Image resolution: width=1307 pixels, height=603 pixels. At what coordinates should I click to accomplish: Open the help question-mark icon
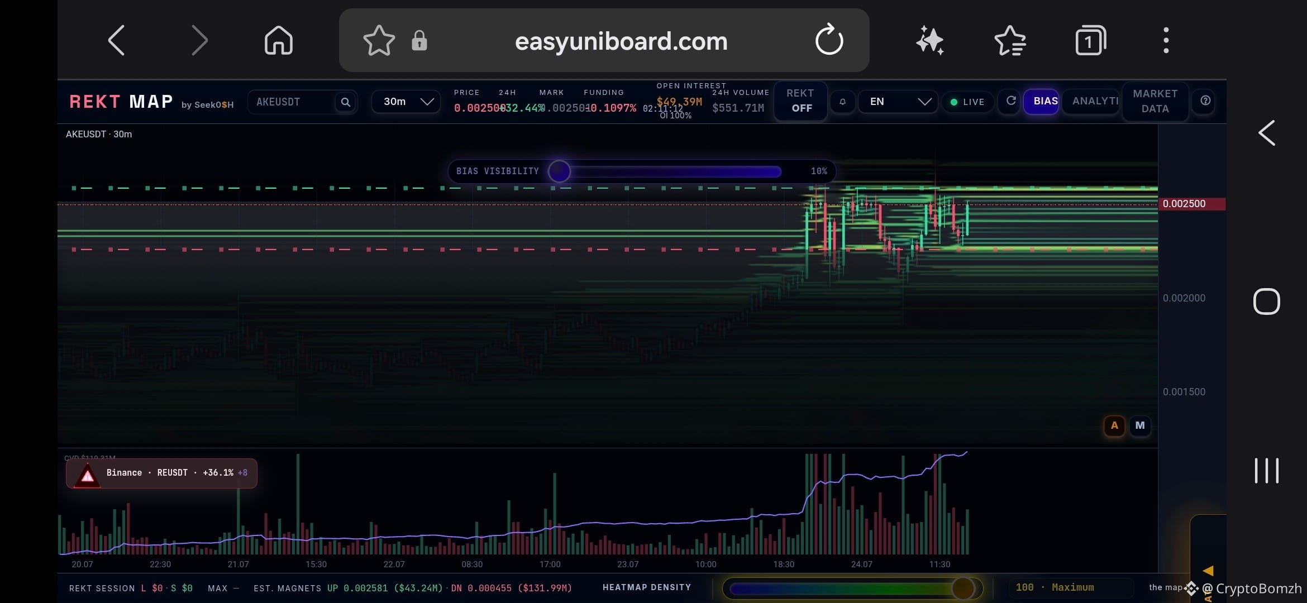(1205, 101)
